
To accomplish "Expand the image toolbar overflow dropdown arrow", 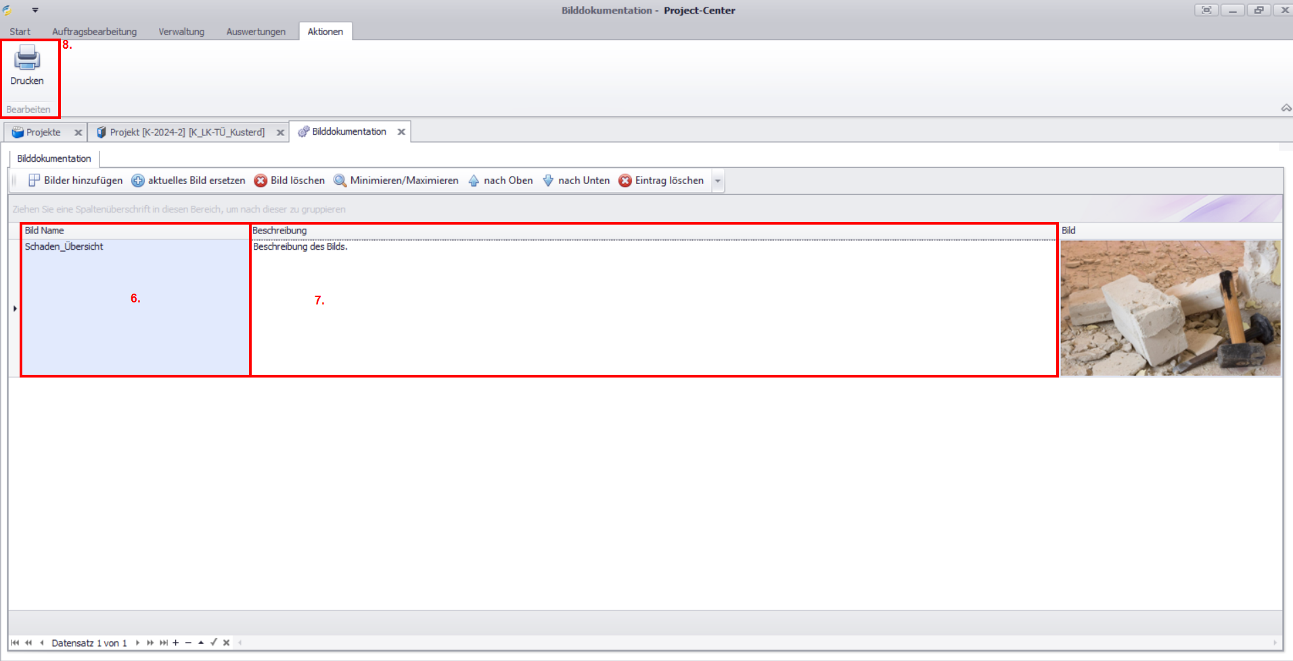I will tap(718, 181).
